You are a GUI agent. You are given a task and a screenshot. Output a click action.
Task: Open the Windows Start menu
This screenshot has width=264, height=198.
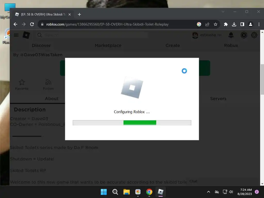[x=104, y=192]
